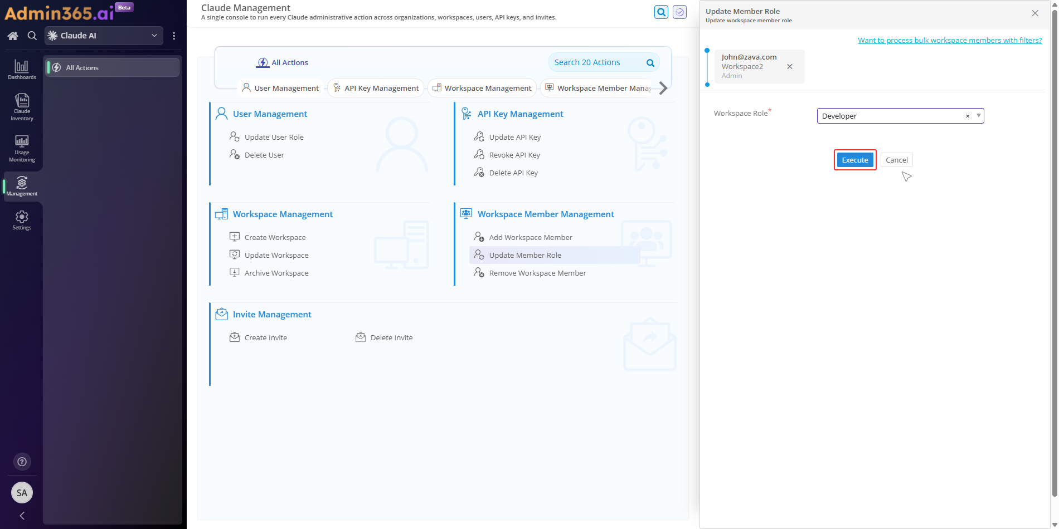Clear the Developer role selection
The width and height of the screenshot is (1059, 529).
pos(968,116)
